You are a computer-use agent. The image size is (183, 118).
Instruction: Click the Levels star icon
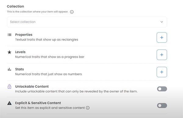tap(9, 52)
